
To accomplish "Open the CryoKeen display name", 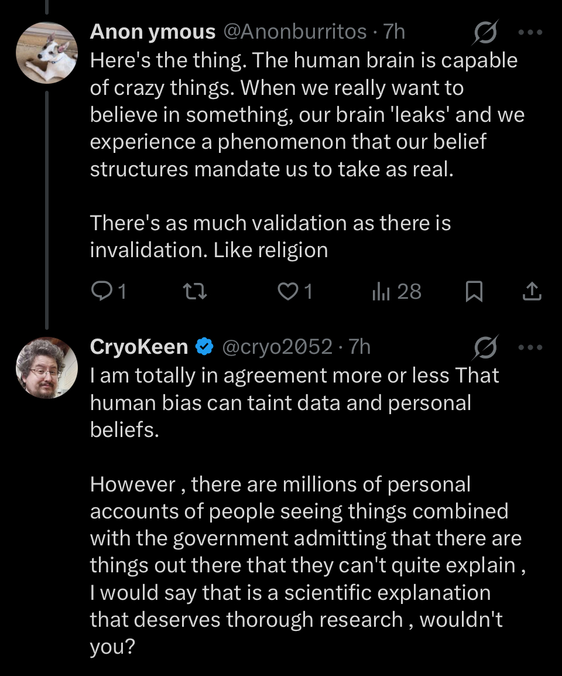I will (139, 347).
